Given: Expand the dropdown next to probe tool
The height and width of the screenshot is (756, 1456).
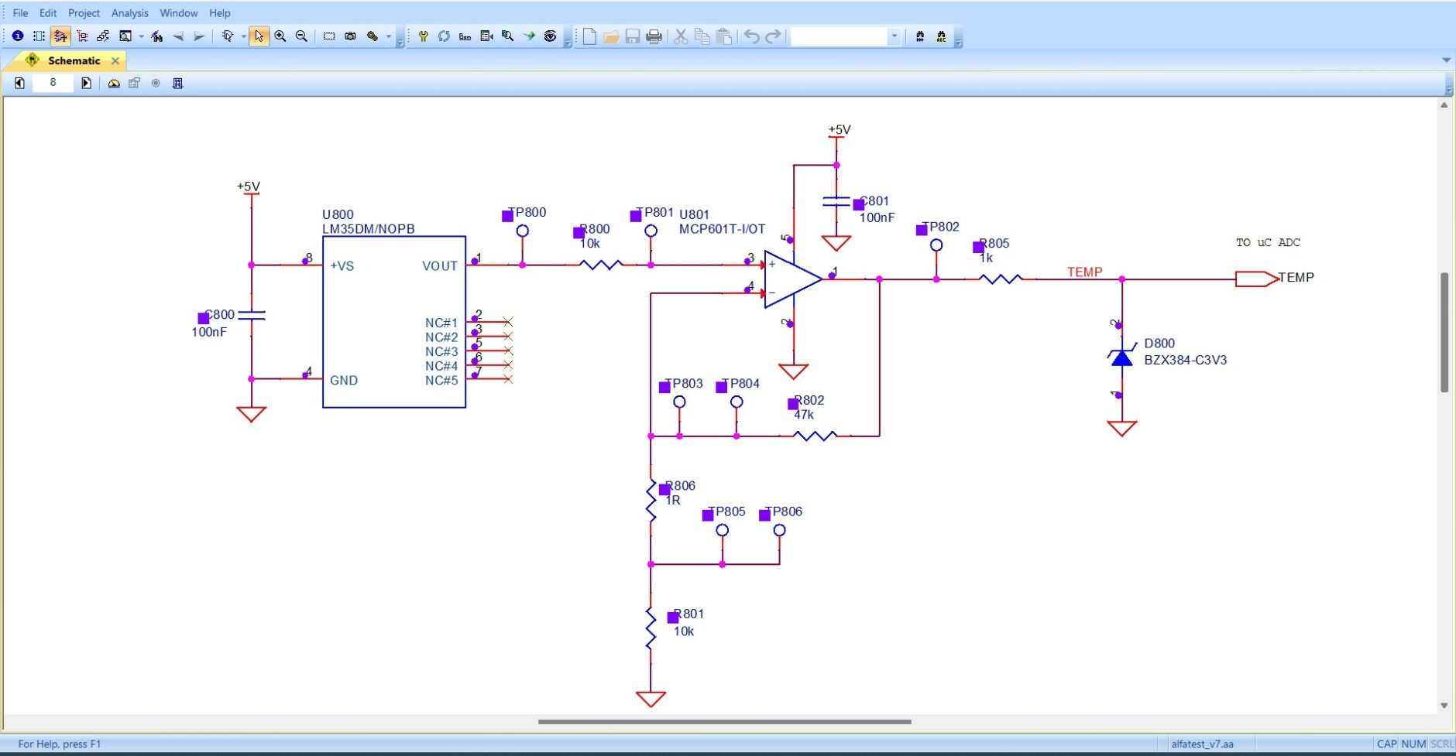Looking at the screenshot, I should click(x=243, y=36).
